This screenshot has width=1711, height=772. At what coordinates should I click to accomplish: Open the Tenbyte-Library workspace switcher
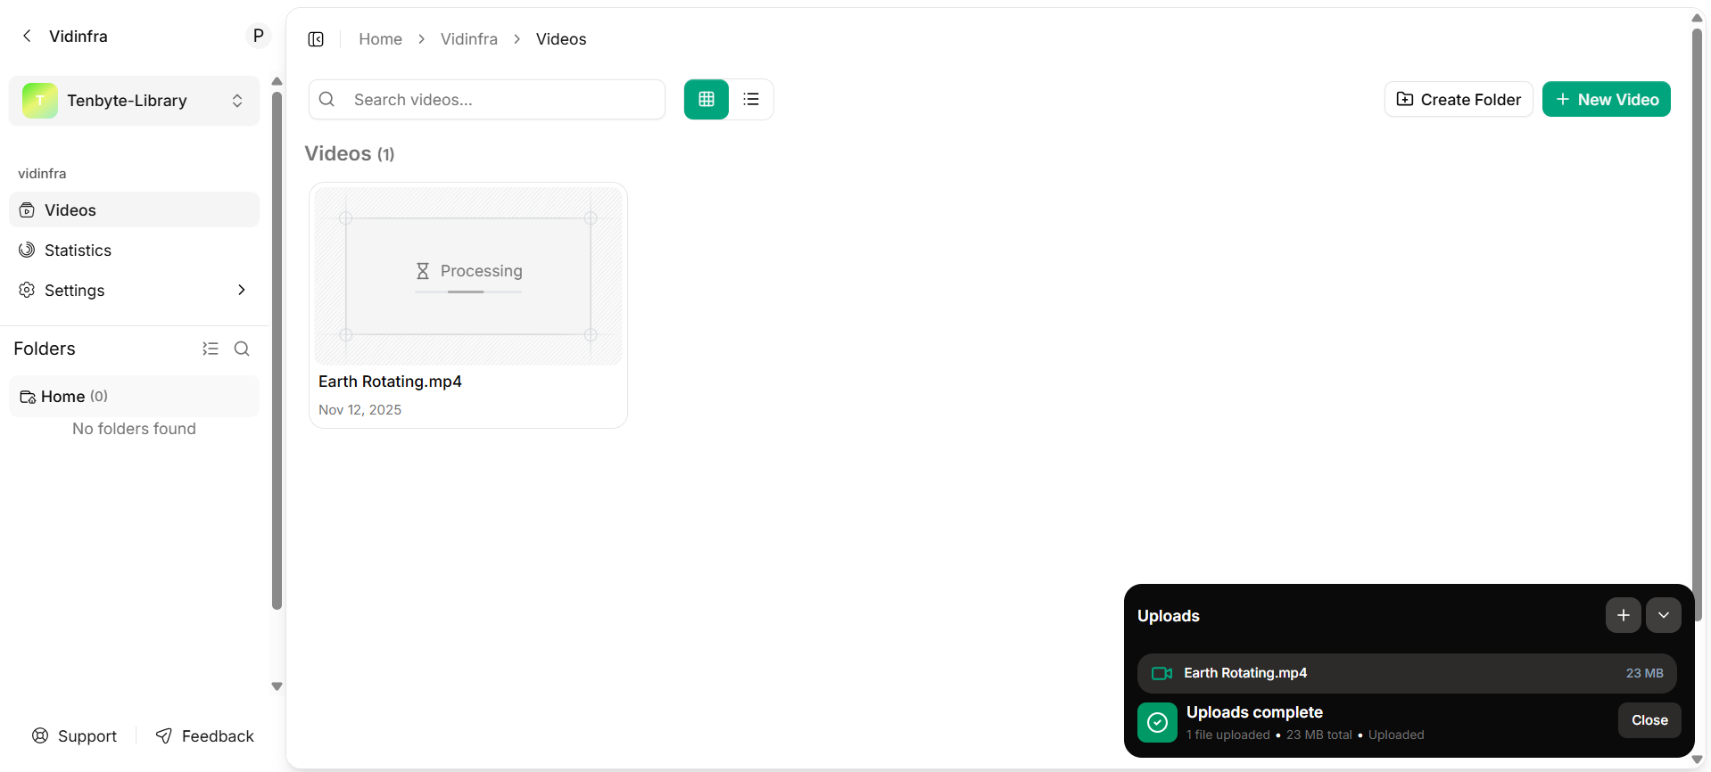click(x=134, y=101)
